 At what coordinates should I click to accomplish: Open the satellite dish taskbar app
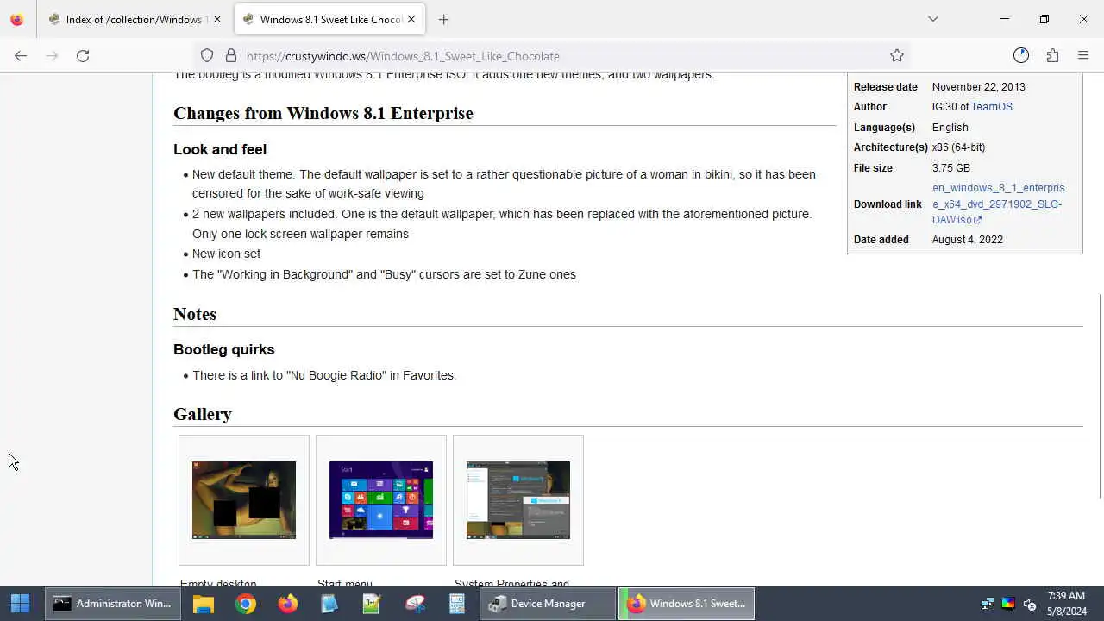415,604
